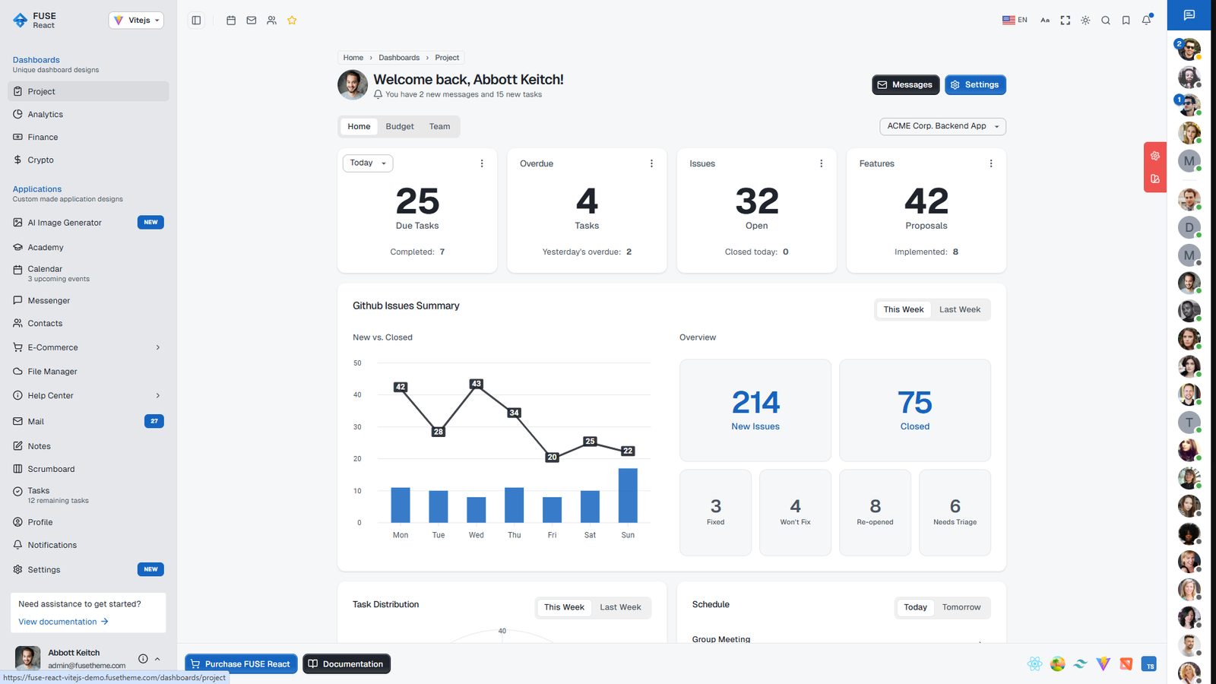Open the bookmarks icon in top toolbar
This screenshot has height=684, width=1216.
coord(1126,21)
